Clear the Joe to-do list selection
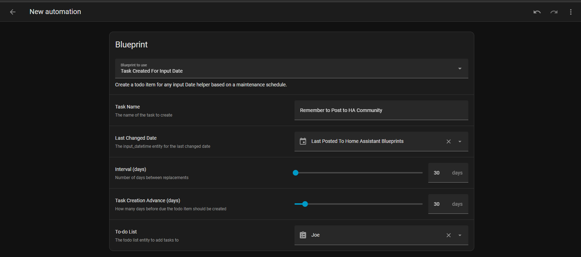 (448, 235)
